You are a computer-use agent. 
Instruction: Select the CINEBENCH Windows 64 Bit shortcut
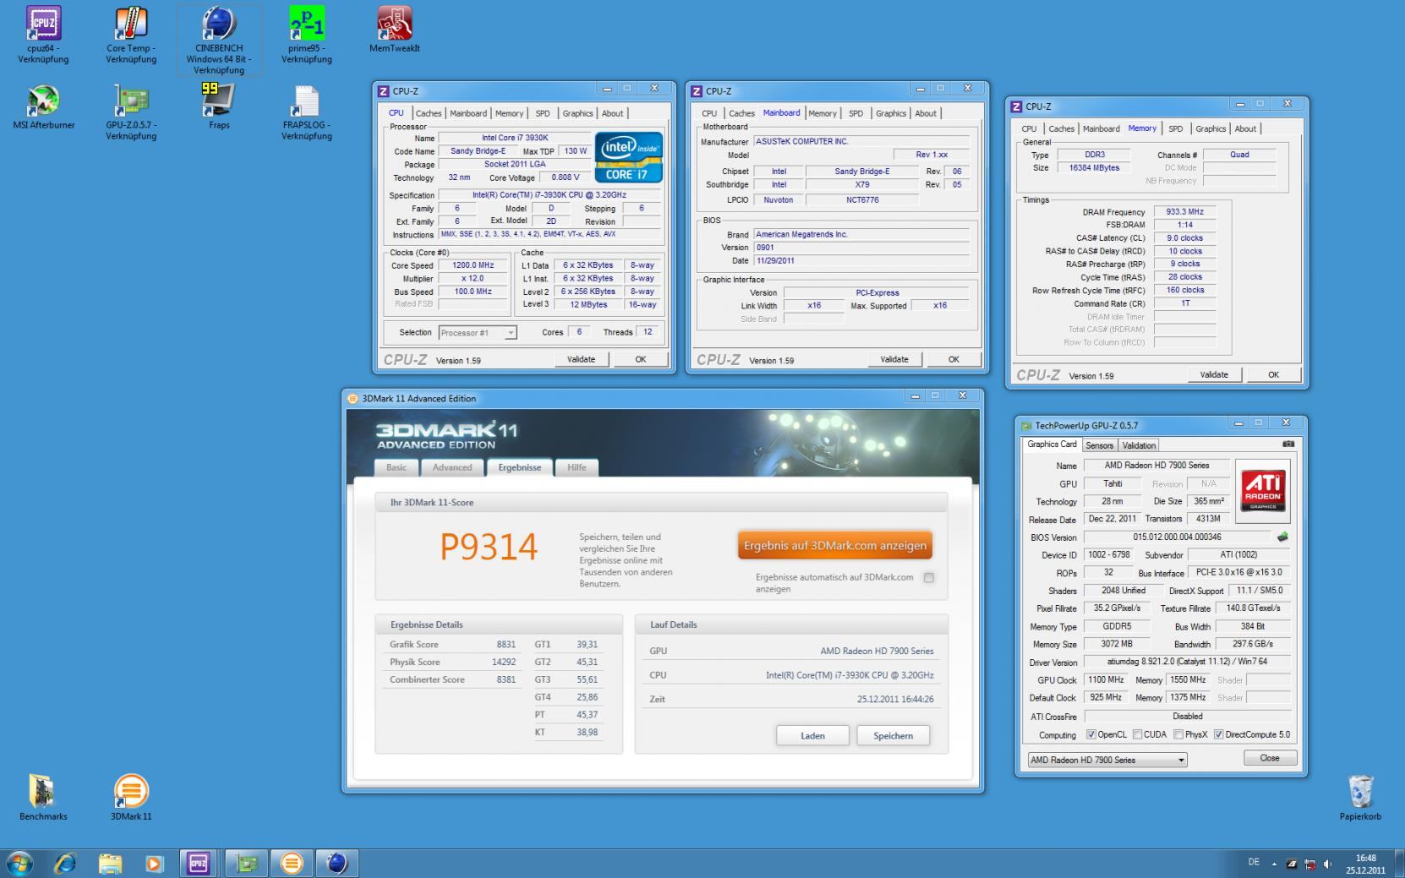coord(219,41)
